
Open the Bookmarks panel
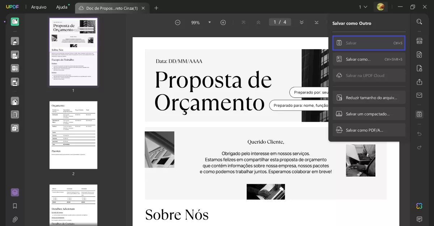click(x=15, y=206)
